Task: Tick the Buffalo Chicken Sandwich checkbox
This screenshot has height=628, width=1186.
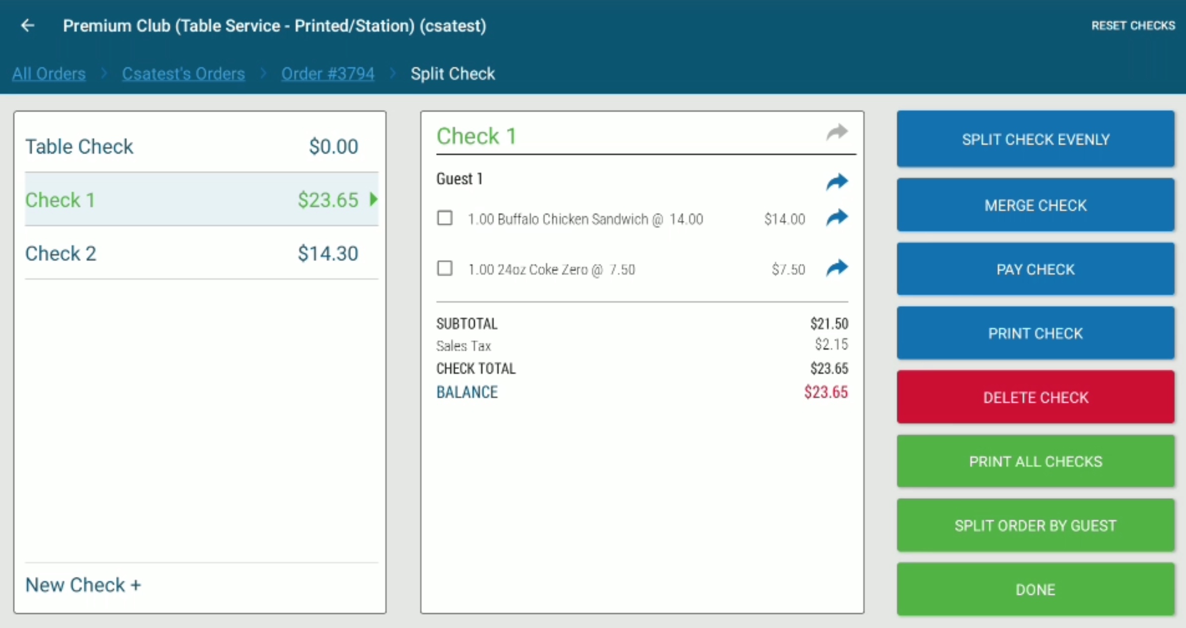Action: [x=445, y=218]
